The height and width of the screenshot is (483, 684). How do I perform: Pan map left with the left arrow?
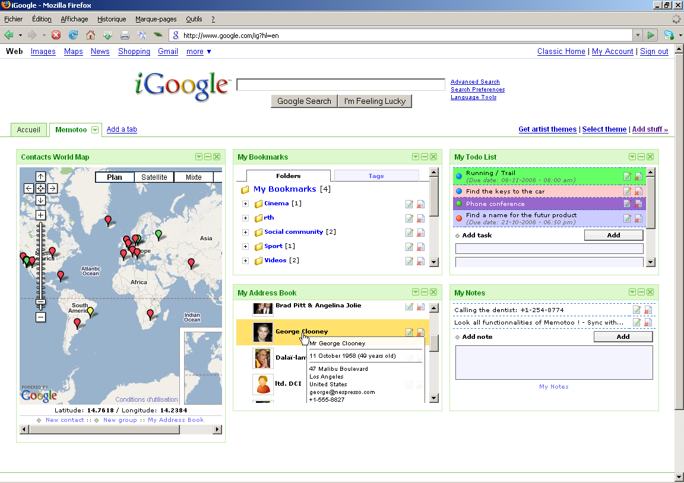[28, 188]
